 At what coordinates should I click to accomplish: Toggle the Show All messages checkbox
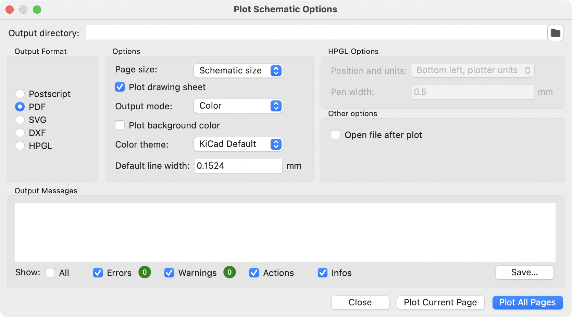coord(50,273)
